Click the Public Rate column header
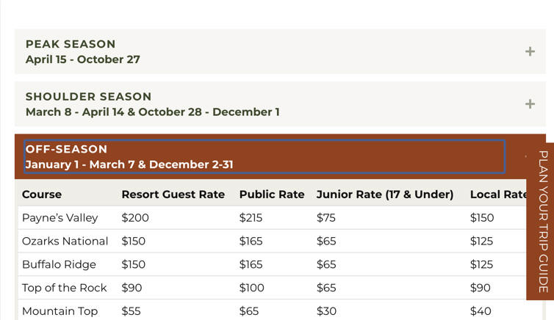The image size is (554, 320). coord(272,194)
